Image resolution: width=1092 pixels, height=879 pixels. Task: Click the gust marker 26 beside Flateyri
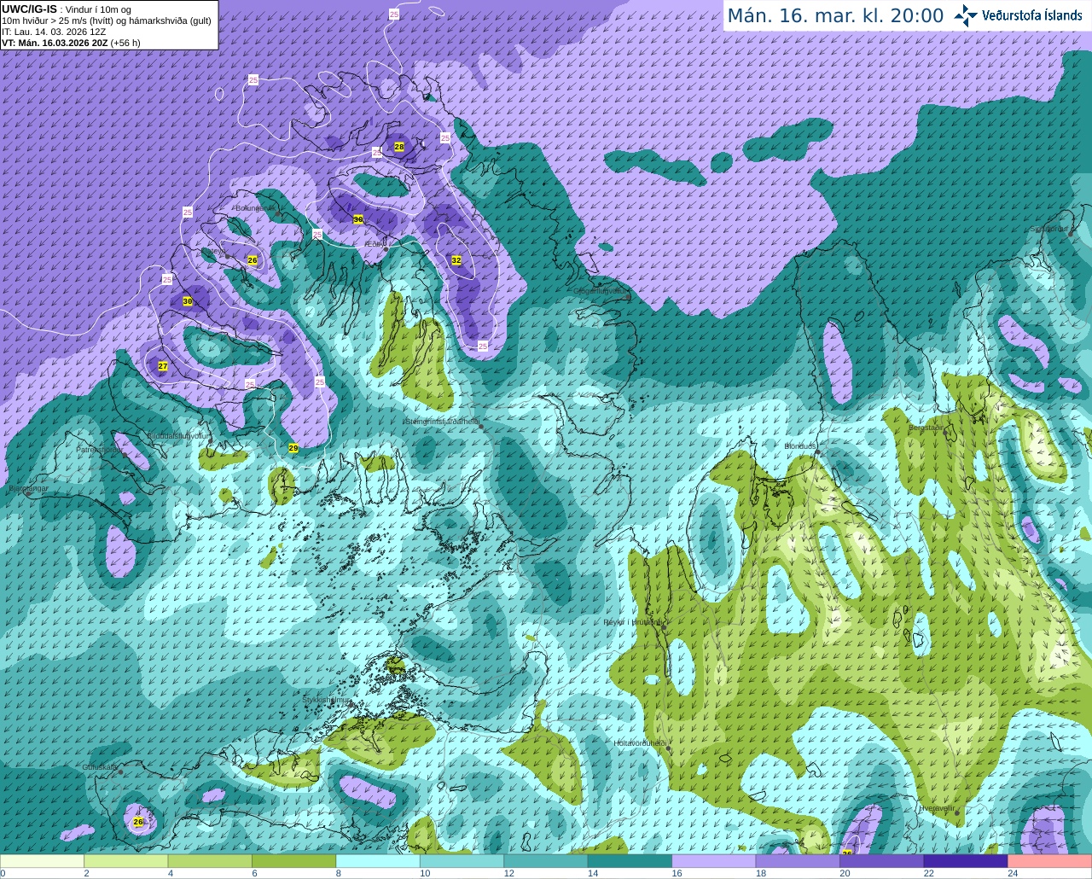[253, 259]
